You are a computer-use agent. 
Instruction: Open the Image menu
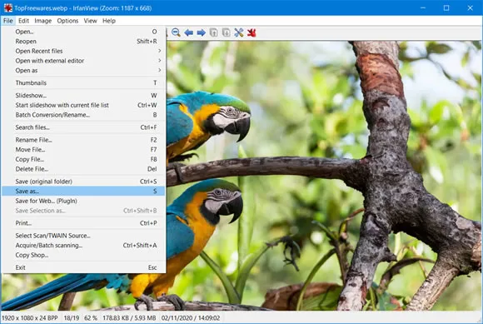tap(42, 21)
